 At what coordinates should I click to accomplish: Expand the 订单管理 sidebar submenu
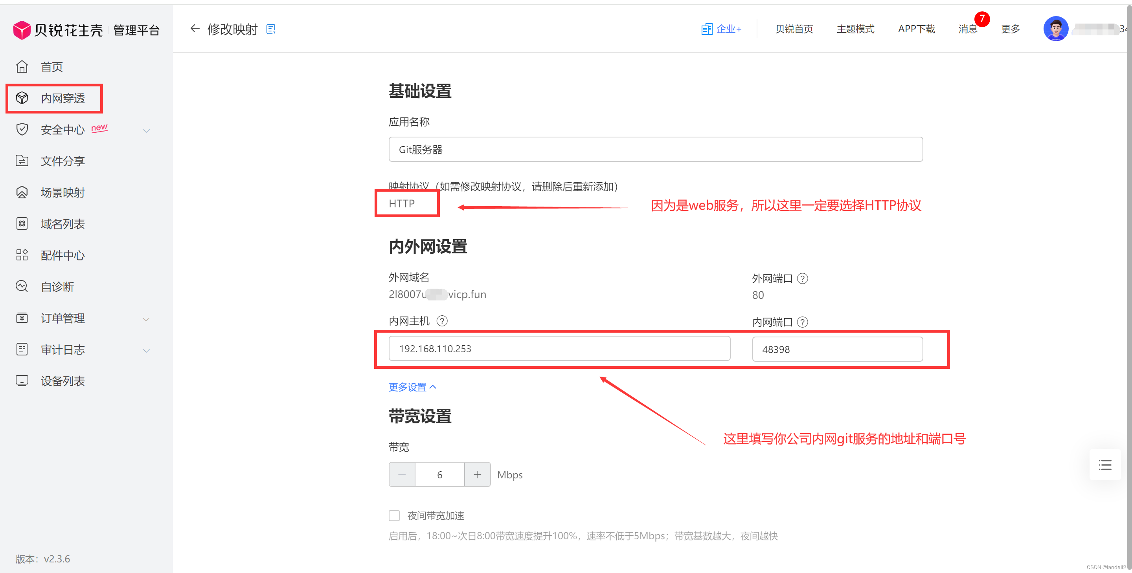[146, 319]
